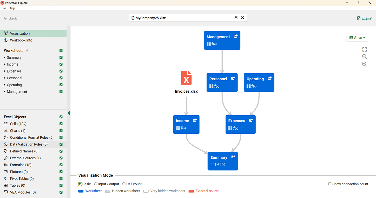The width and height of the screenshot is (376, 198).
Task: Go Back to the previous screen
Action: (x=10, y=18)
